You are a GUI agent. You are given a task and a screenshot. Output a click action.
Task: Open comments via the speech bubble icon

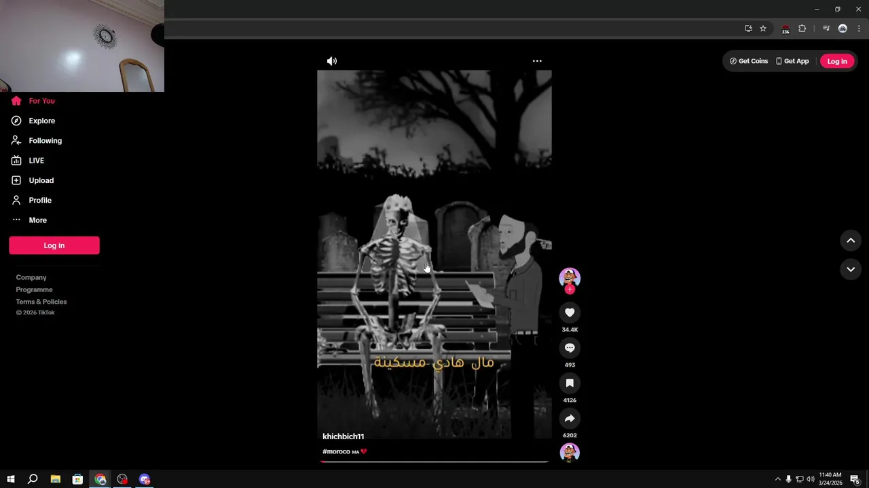pyautogui.click(x=570, y=348)
